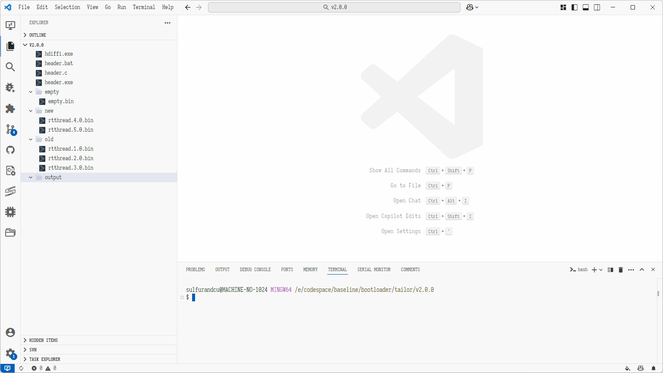The height and width of the screenshot is (373, 663).
Task: Open the Search view in activity bar
Action: (10, 67)
